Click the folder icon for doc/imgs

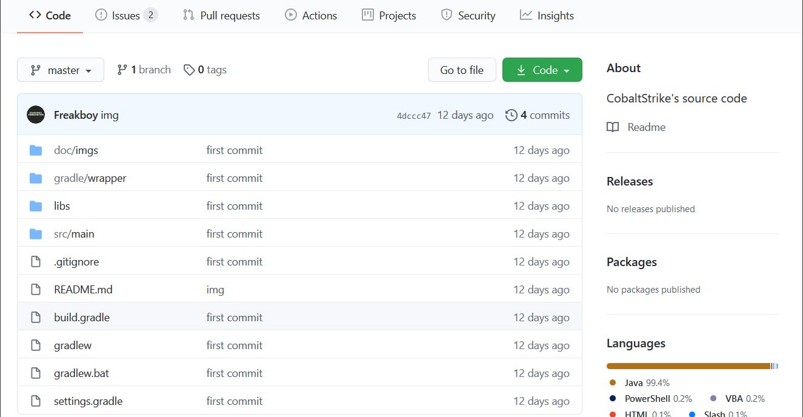[x=36, y=150]
